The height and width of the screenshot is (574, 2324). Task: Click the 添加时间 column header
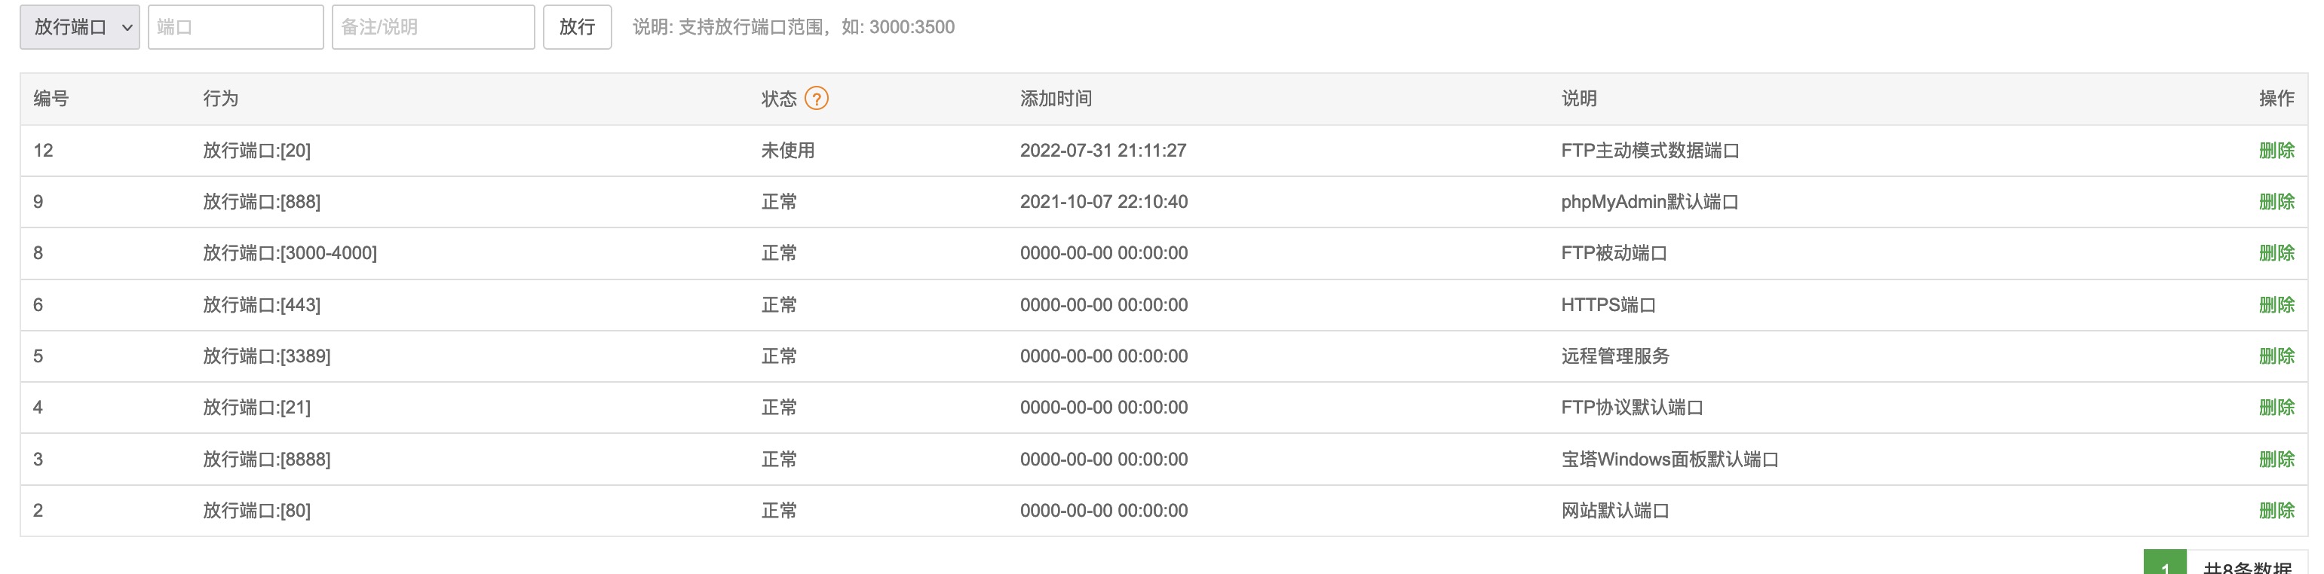[x=1056, y=98]
